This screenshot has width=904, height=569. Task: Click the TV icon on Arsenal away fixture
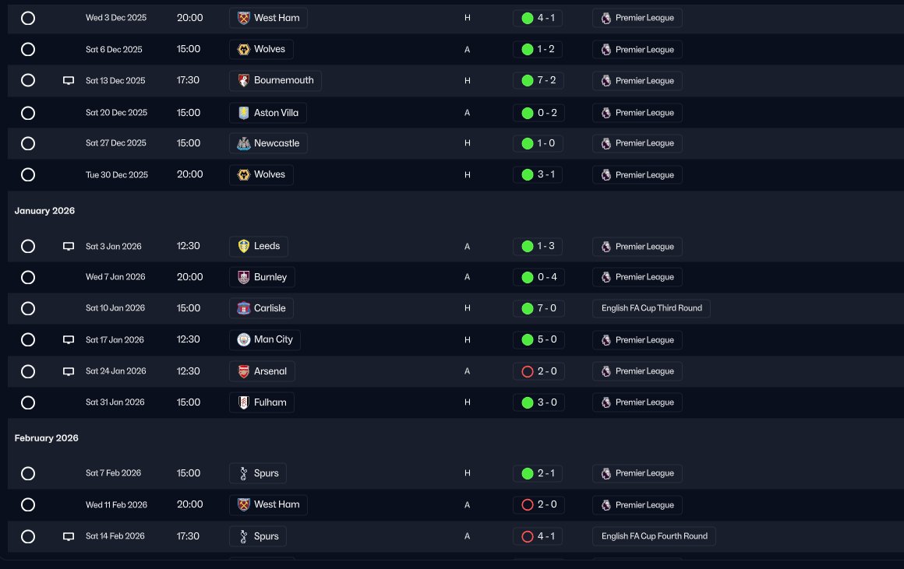(x=68, y=371)
